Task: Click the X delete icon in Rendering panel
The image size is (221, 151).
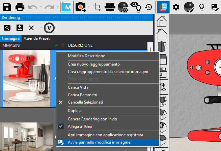Action: click(x=31, y=28)
